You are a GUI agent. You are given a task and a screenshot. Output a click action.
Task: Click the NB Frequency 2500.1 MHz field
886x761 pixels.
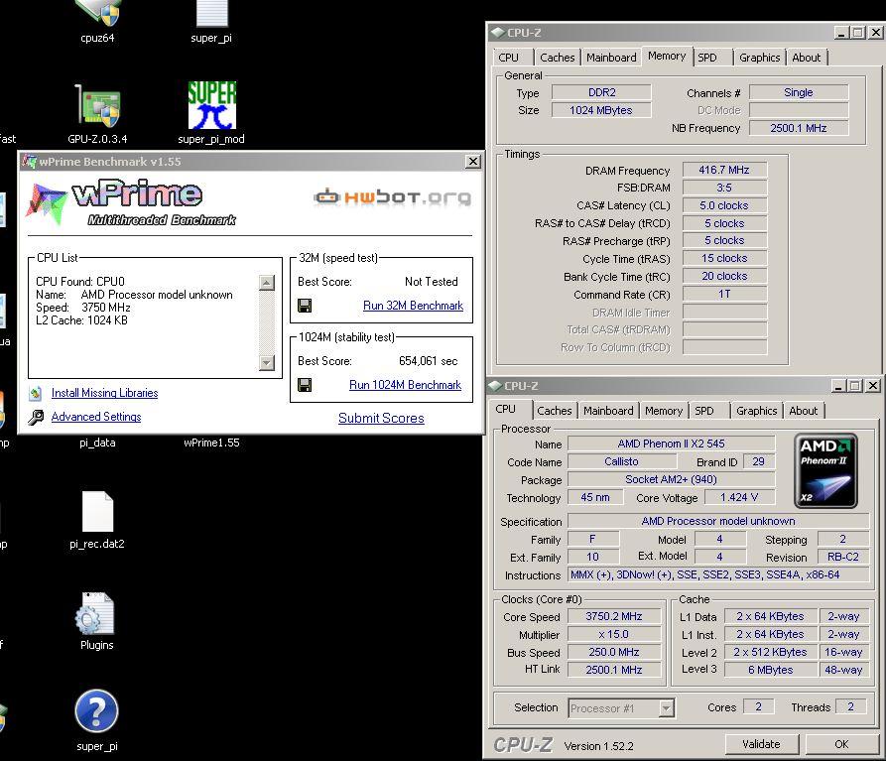tap(799, 128)
